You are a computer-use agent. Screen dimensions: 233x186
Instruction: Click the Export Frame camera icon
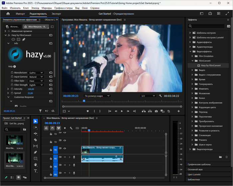coord(156,111)
